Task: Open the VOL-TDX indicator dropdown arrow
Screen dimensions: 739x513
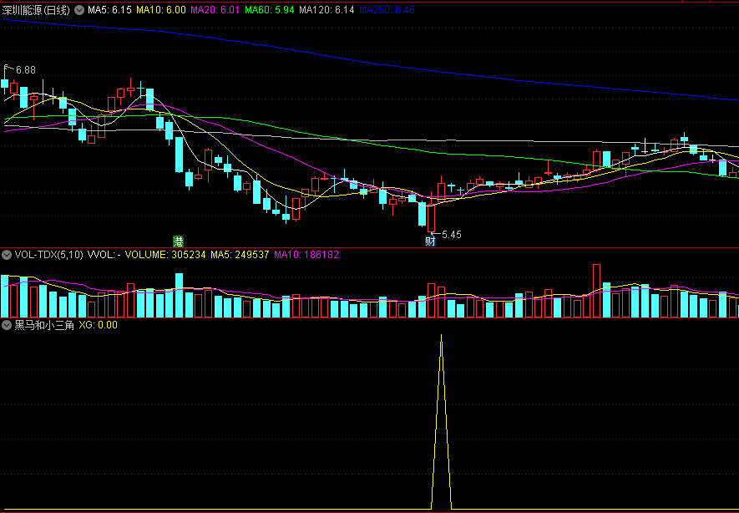Action: (x=7, y=255)
